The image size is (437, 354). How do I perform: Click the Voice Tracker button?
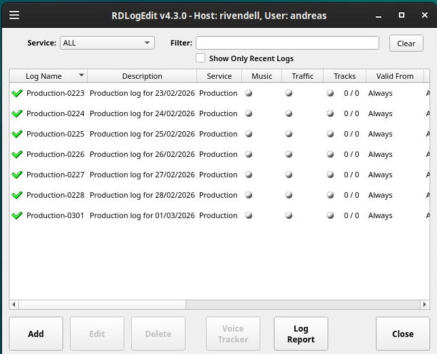pyautogui.click(x=233, y=334)
